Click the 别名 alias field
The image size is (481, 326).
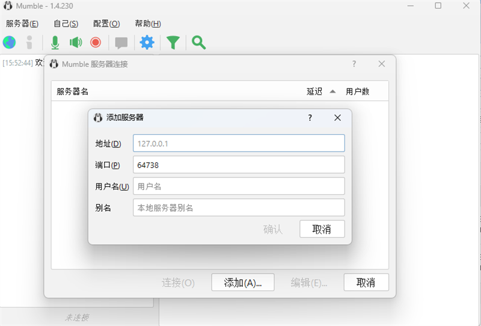(x=239, y=208)
